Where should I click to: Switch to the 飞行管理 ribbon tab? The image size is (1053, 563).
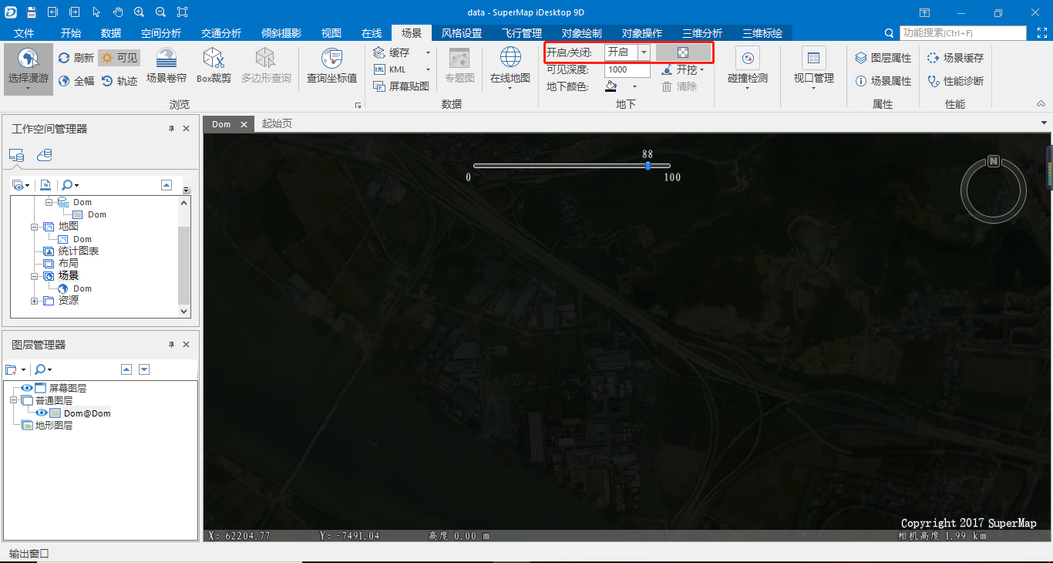pyautogui.click(x=522, y=33)
